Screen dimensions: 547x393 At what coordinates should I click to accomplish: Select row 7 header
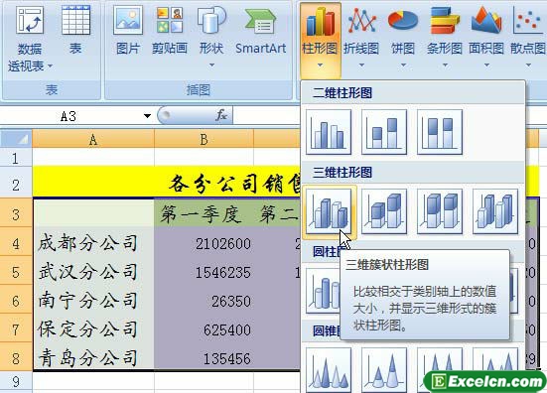[16, 328]
